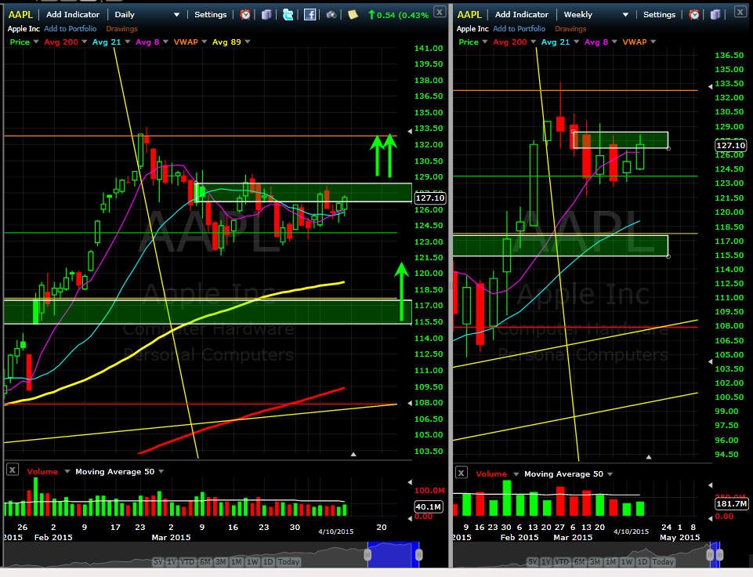Share Daily chart via Twitter bird icon
The width and height of the screenshot is (753, 577).
click(x=288, y=14)
